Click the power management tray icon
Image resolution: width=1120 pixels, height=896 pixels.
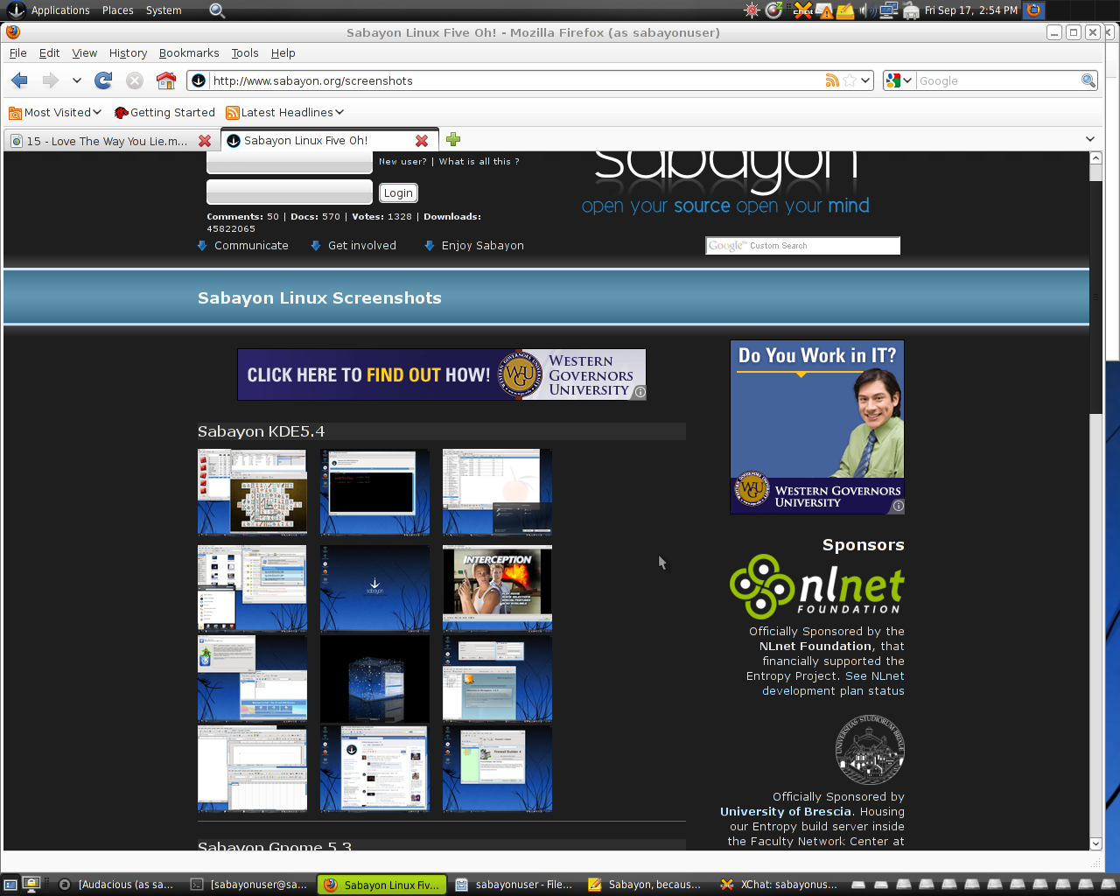[774, 10]
